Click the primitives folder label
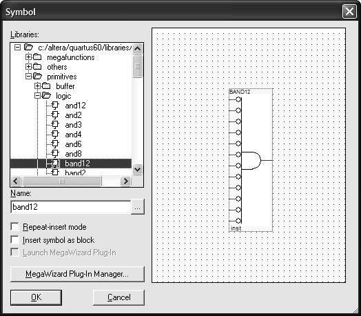The height and width of the screenshot is (316, 361). (x=62, y=77)
